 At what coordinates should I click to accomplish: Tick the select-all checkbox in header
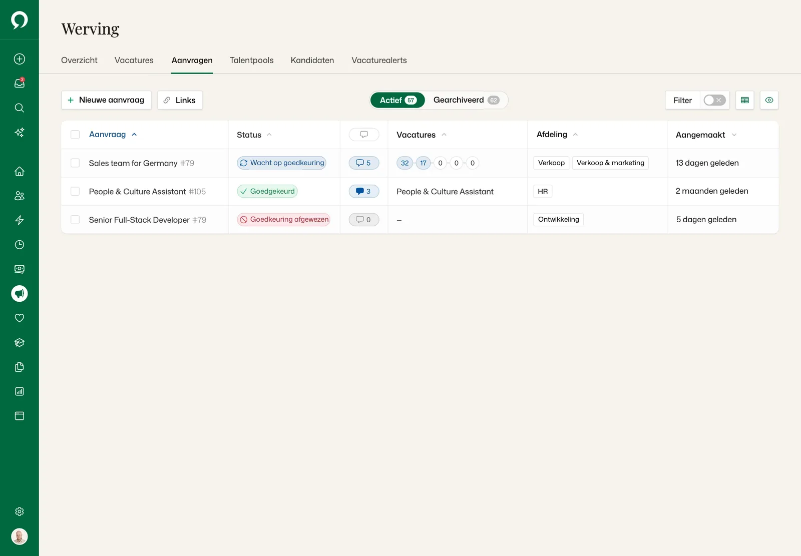75,135
